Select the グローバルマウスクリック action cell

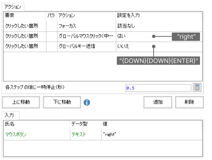[86, 36]
